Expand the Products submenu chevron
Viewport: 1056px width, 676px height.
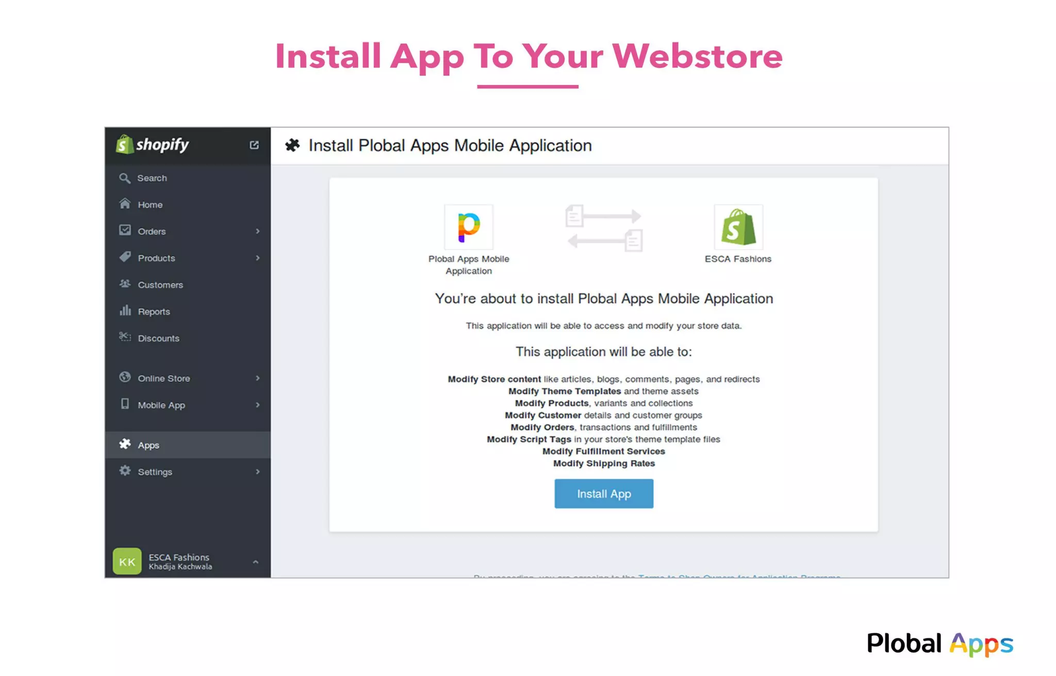(257, 258)
